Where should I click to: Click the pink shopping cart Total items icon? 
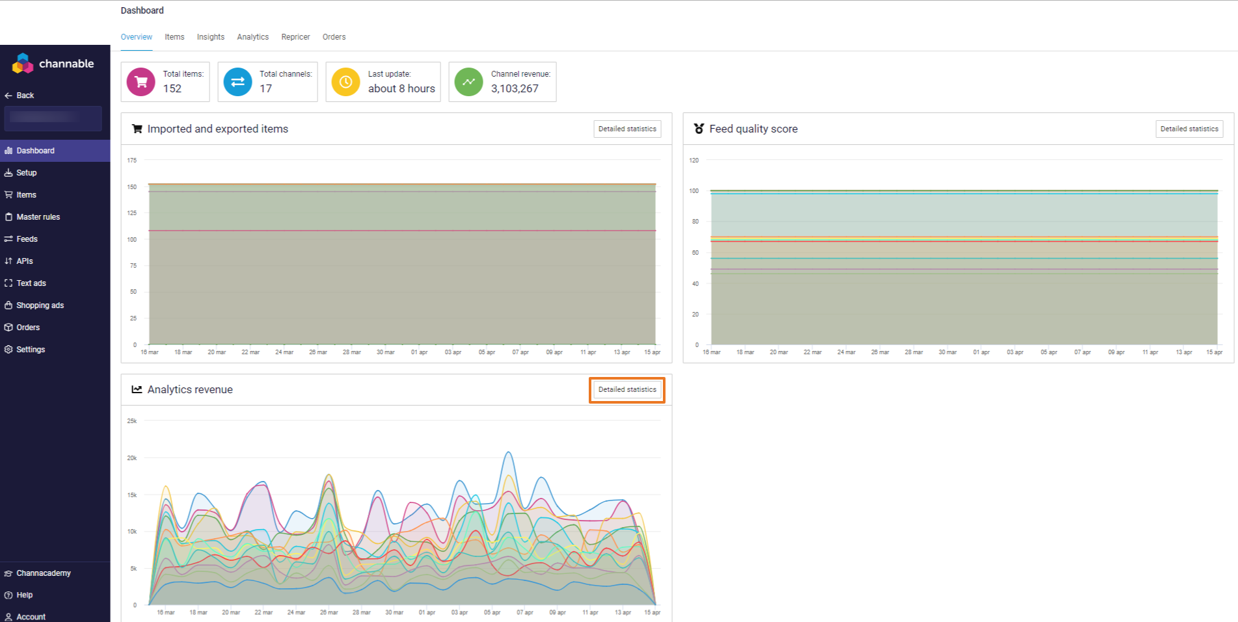click(141, 82)
